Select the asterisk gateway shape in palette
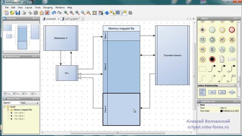This screenshot has width=242, height=136. [x=202, y=30]
